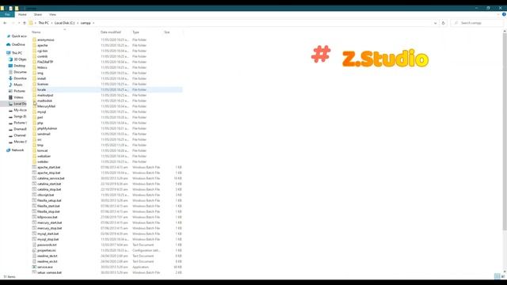The height and width of the screenshot is (285, 507).
Task: Switch to Details view button in status bar
Action: point(497,276)
